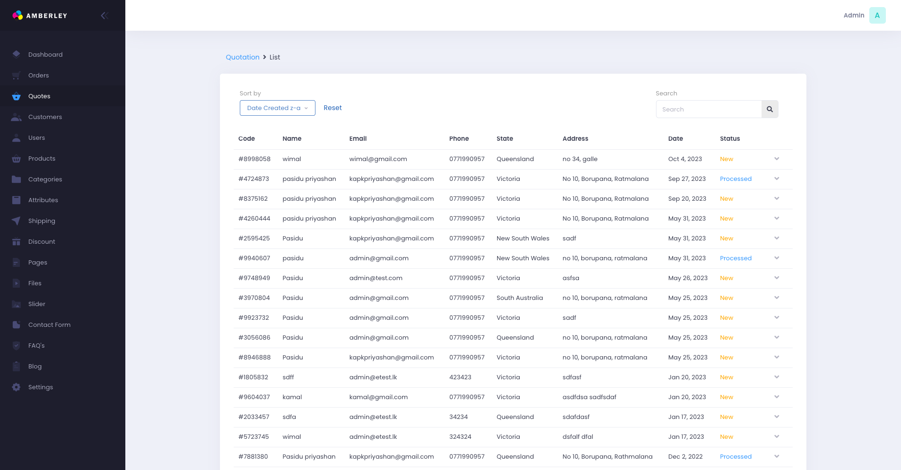Viewport: 901px width, 470px height.
Task: Expand row for quote #8998058
Action: (x=776, y=159)
